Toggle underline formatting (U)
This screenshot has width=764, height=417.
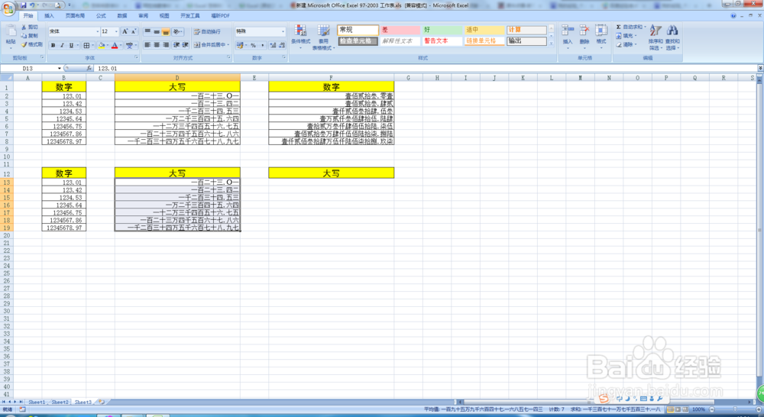[x=71, y=45]
